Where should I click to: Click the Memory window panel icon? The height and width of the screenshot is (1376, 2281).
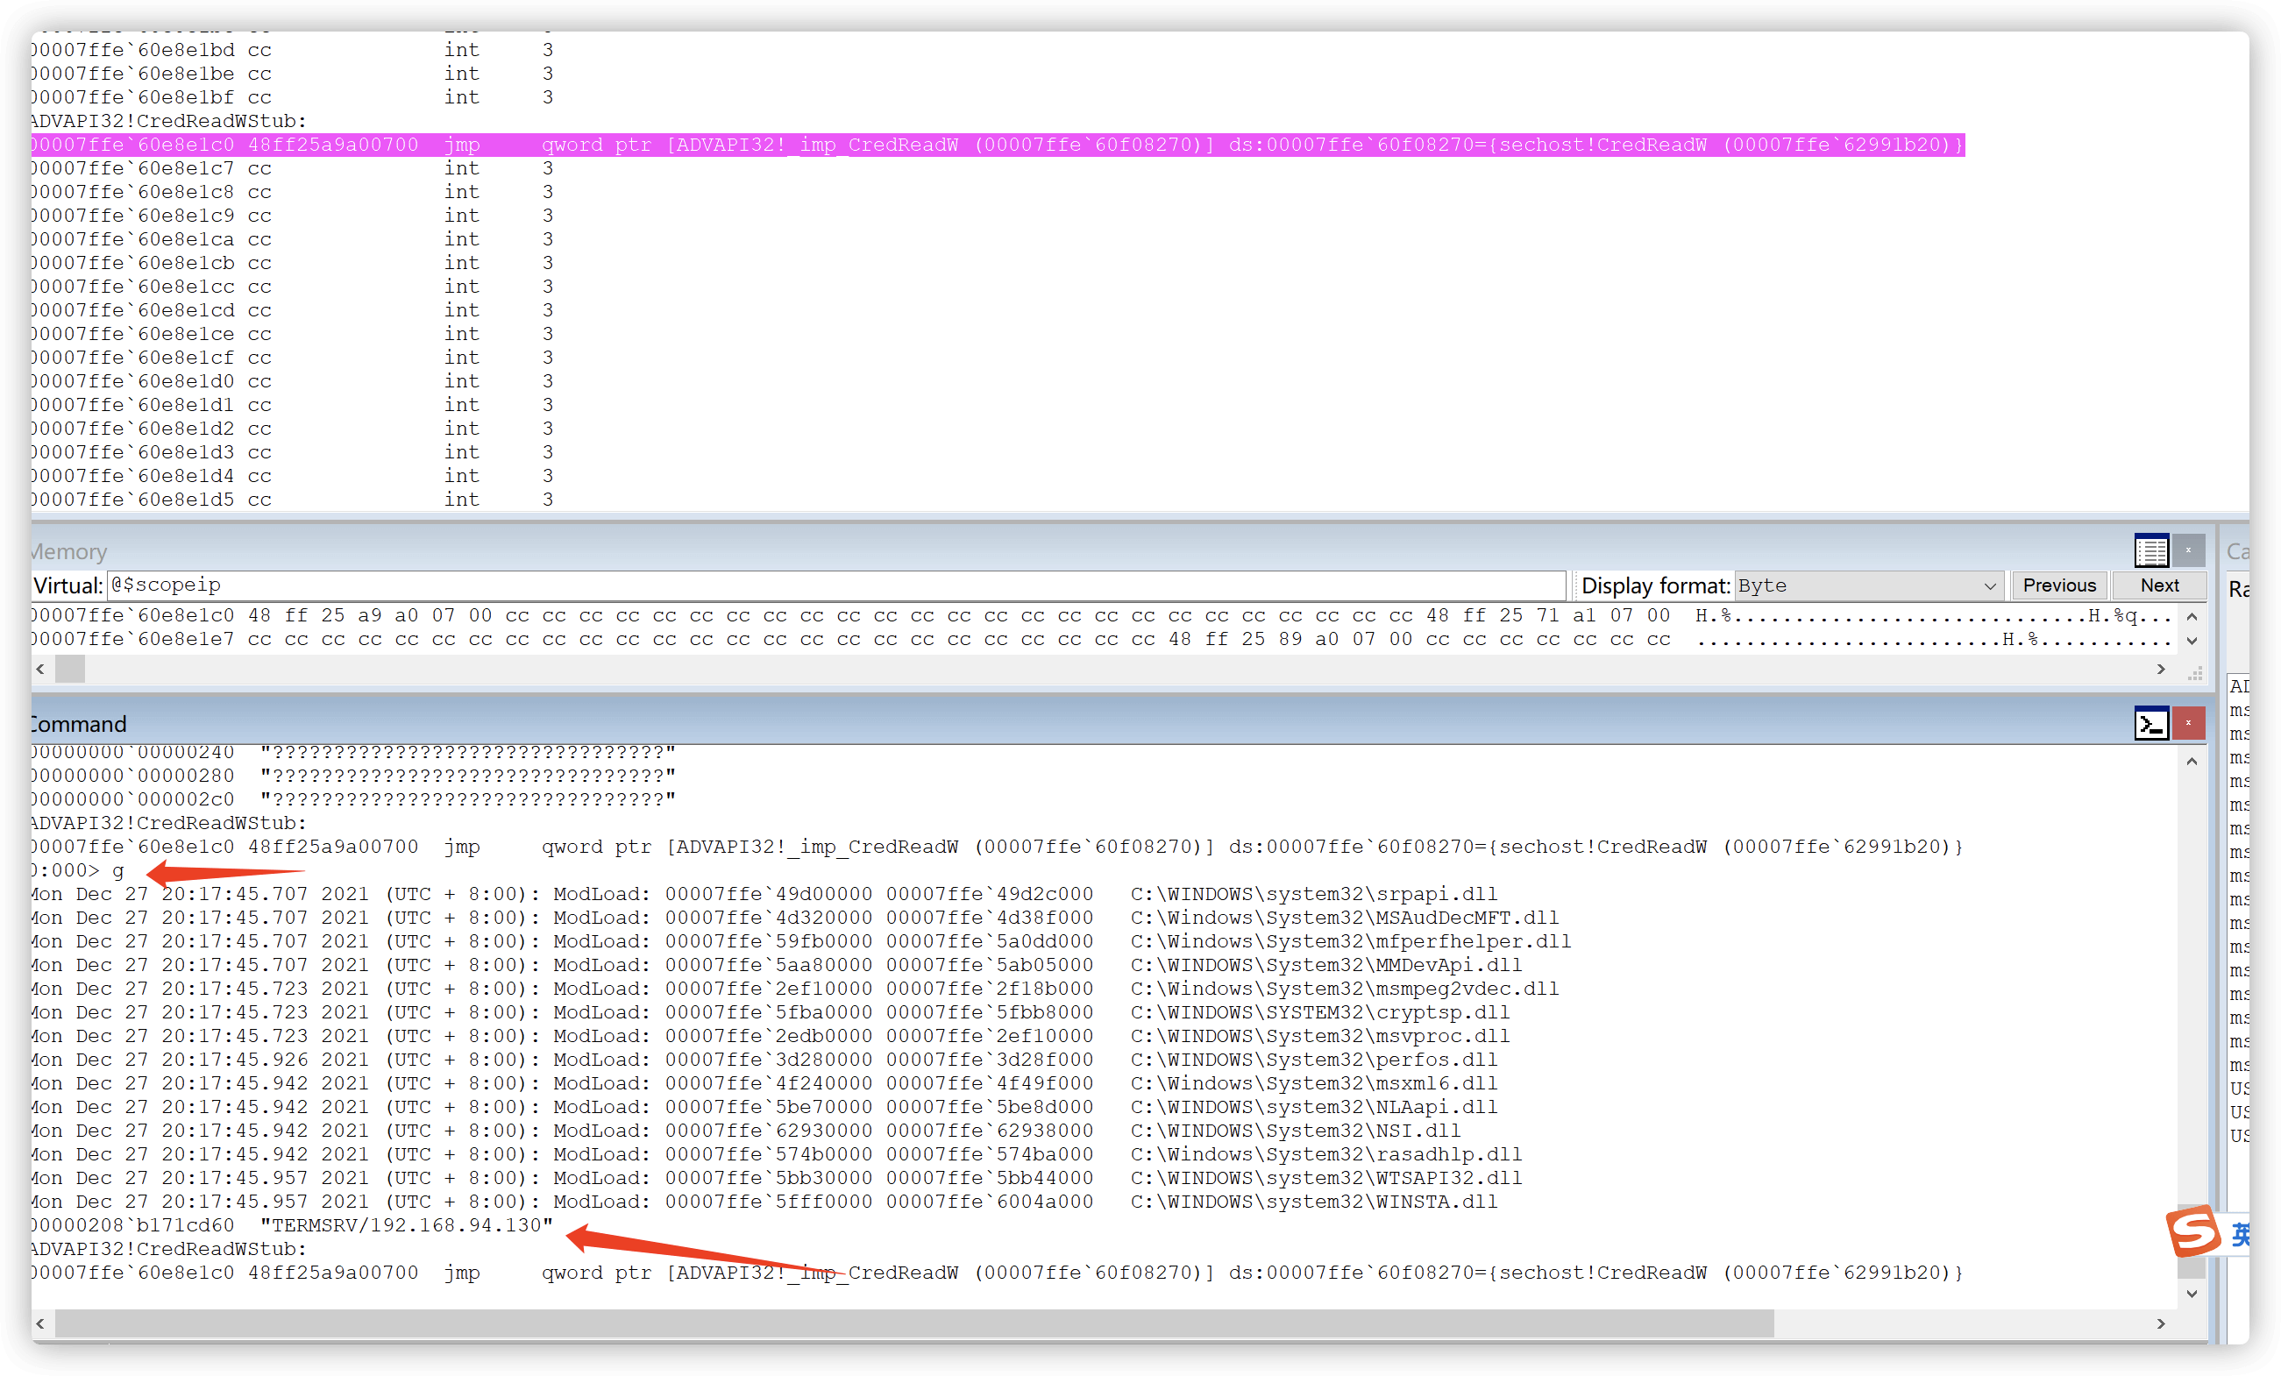(2150, 550)
